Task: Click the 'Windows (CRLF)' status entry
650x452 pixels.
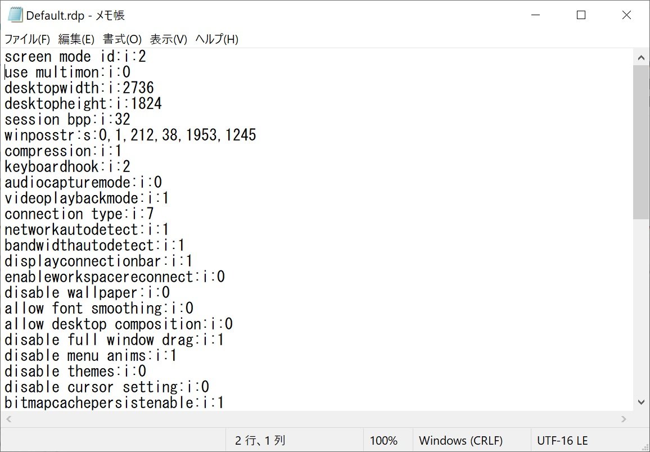Action: (x=461, y=440)
